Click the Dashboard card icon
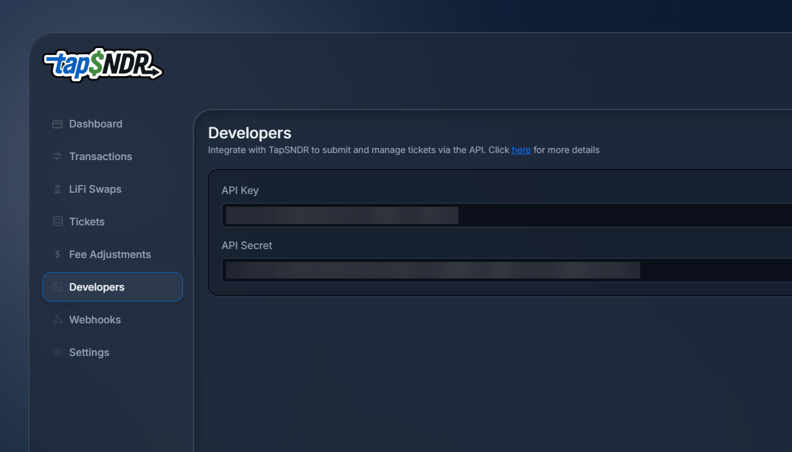The width and height of the screenshot is (792, 452). click(x=57, y=124)
